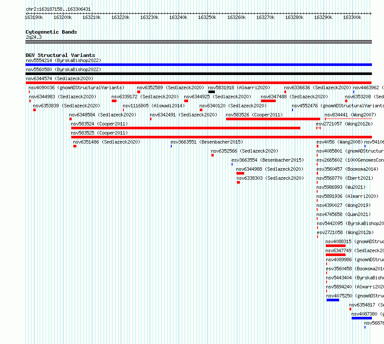The image size is (384, 344).
Task: Click nsv6338303 (Sedlazeck2020) label
Action: point(270,178)
